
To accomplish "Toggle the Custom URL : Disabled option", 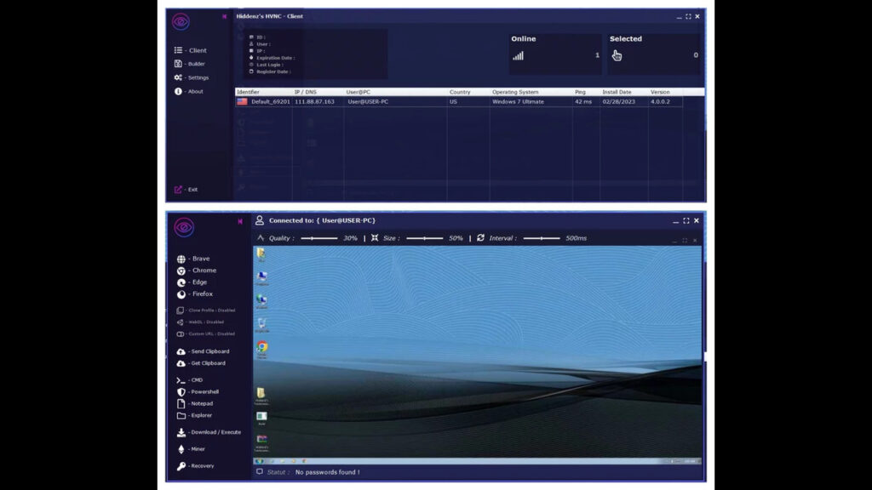I will [206, 333].
